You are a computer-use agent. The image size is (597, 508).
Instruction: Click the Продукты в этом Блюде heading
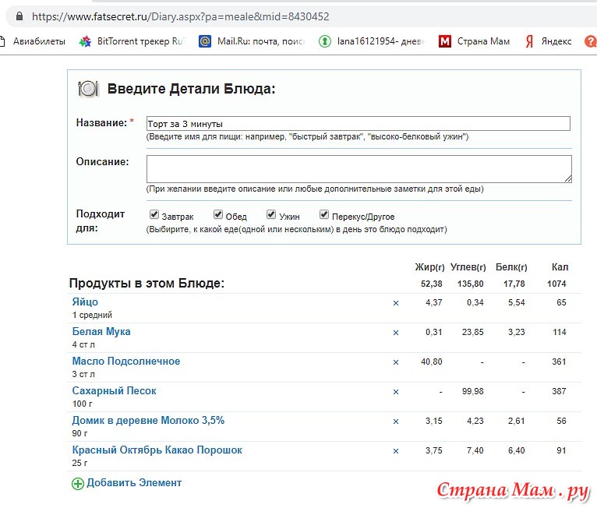tap(147, 283)
